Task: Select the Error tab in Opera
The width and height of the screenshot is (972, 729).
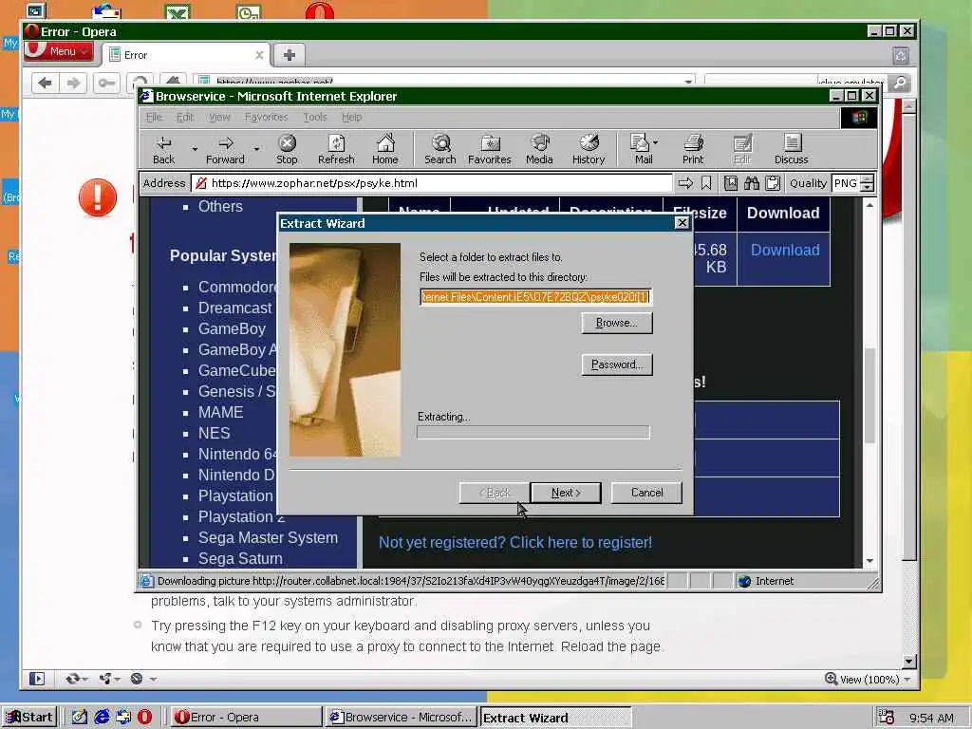Action: point(186,55)
